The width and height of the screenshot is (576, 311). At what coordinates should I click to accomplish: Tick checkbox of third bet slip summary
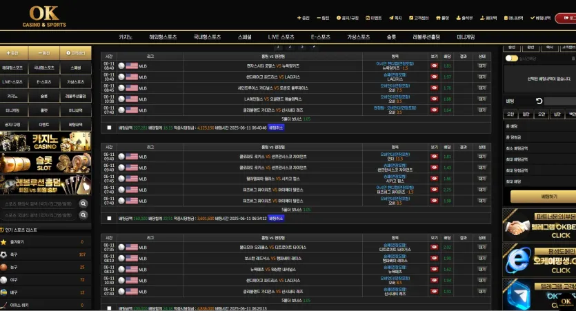tap(109, 308)
